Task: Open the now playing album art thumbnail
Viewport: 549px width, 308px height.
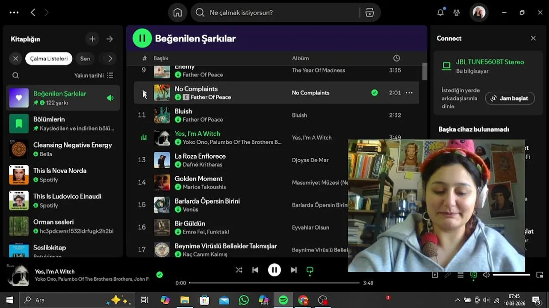Action: click(x=18, y=275)
